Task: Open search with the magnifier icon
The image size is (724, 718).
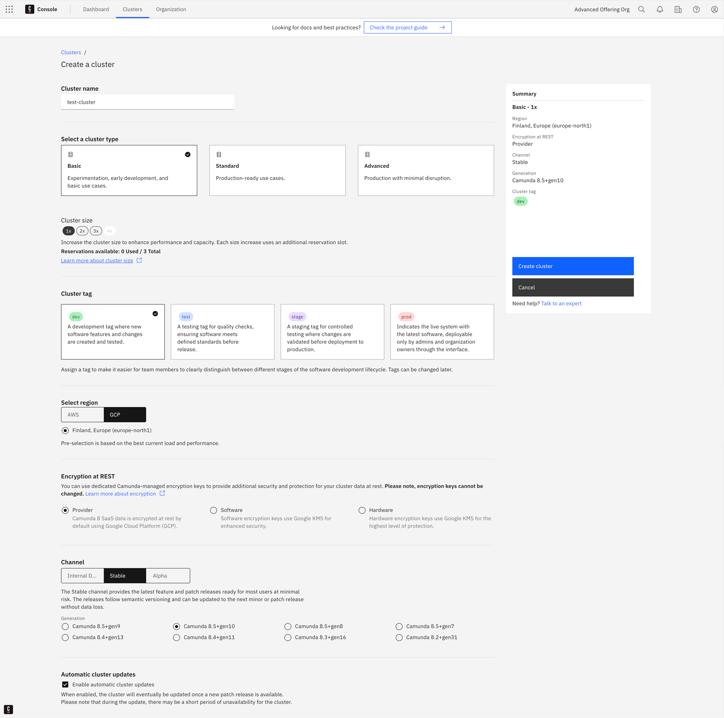Action: tap(641, 9)
